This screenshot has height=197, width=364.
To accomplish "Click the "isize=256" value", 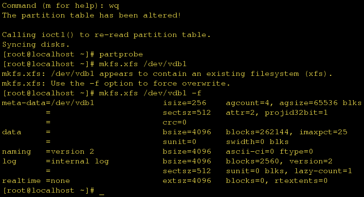I will (x=184, y=103).
